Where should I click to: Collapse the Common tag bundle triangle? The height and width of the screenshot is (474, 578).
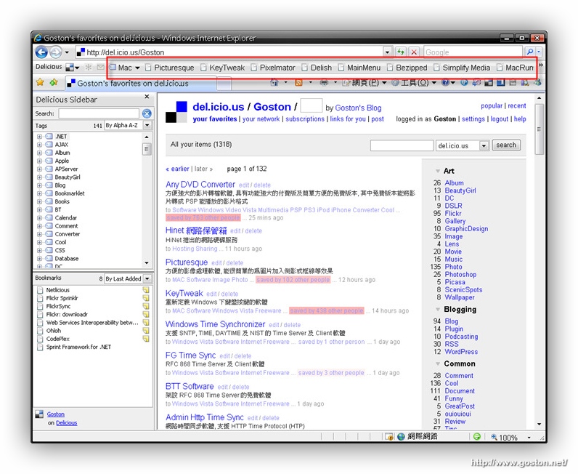(438, 363)
